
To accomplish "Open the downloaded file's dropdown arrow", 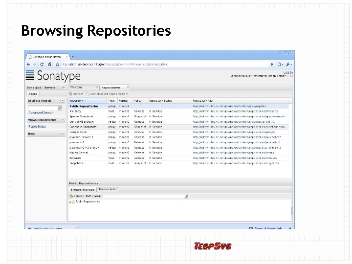I will [77, 228].
